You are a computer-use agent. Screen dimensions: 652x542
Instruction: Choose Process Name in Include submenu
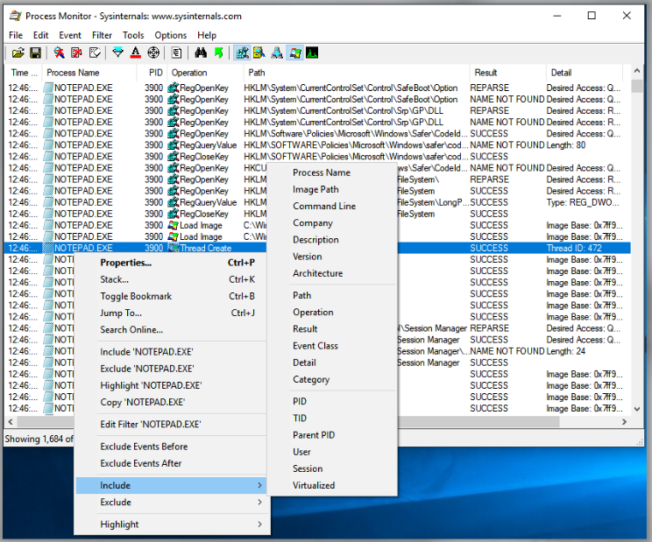(x=332, y=172)
